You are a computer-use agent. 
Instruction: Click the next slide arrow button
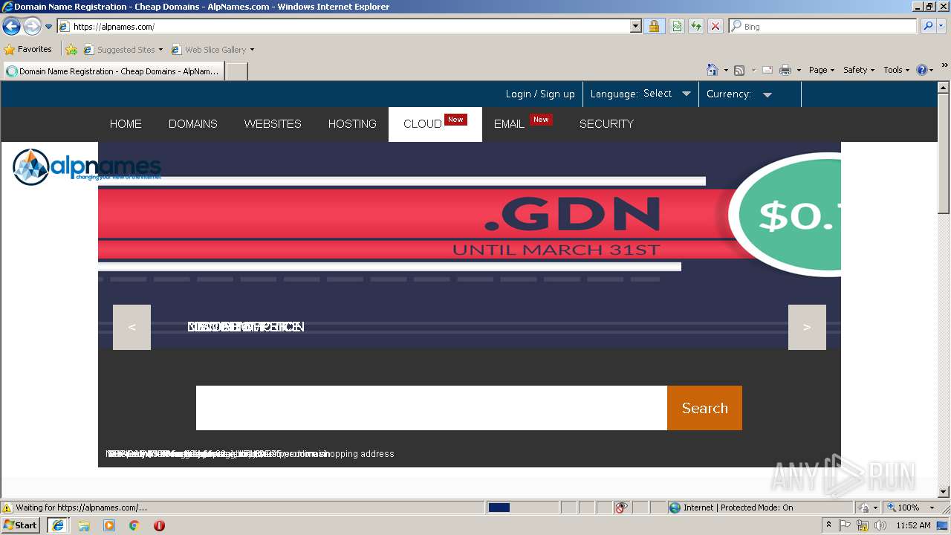(807, 327)
